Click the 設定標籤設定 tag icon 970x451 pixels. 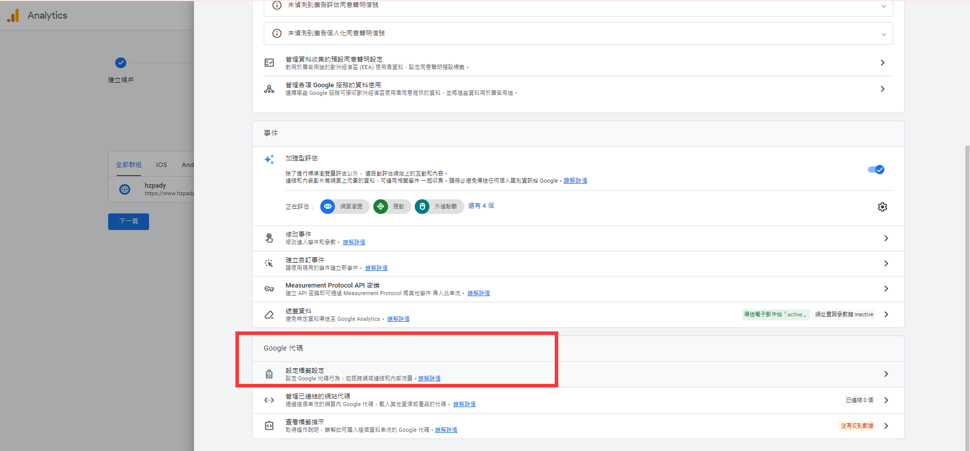pyautogui.click(x=269, y=374)
